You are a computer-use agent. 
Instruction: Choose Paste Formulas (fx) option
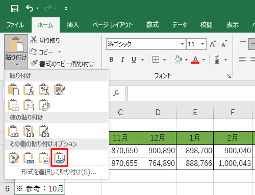tap(29, 89)
